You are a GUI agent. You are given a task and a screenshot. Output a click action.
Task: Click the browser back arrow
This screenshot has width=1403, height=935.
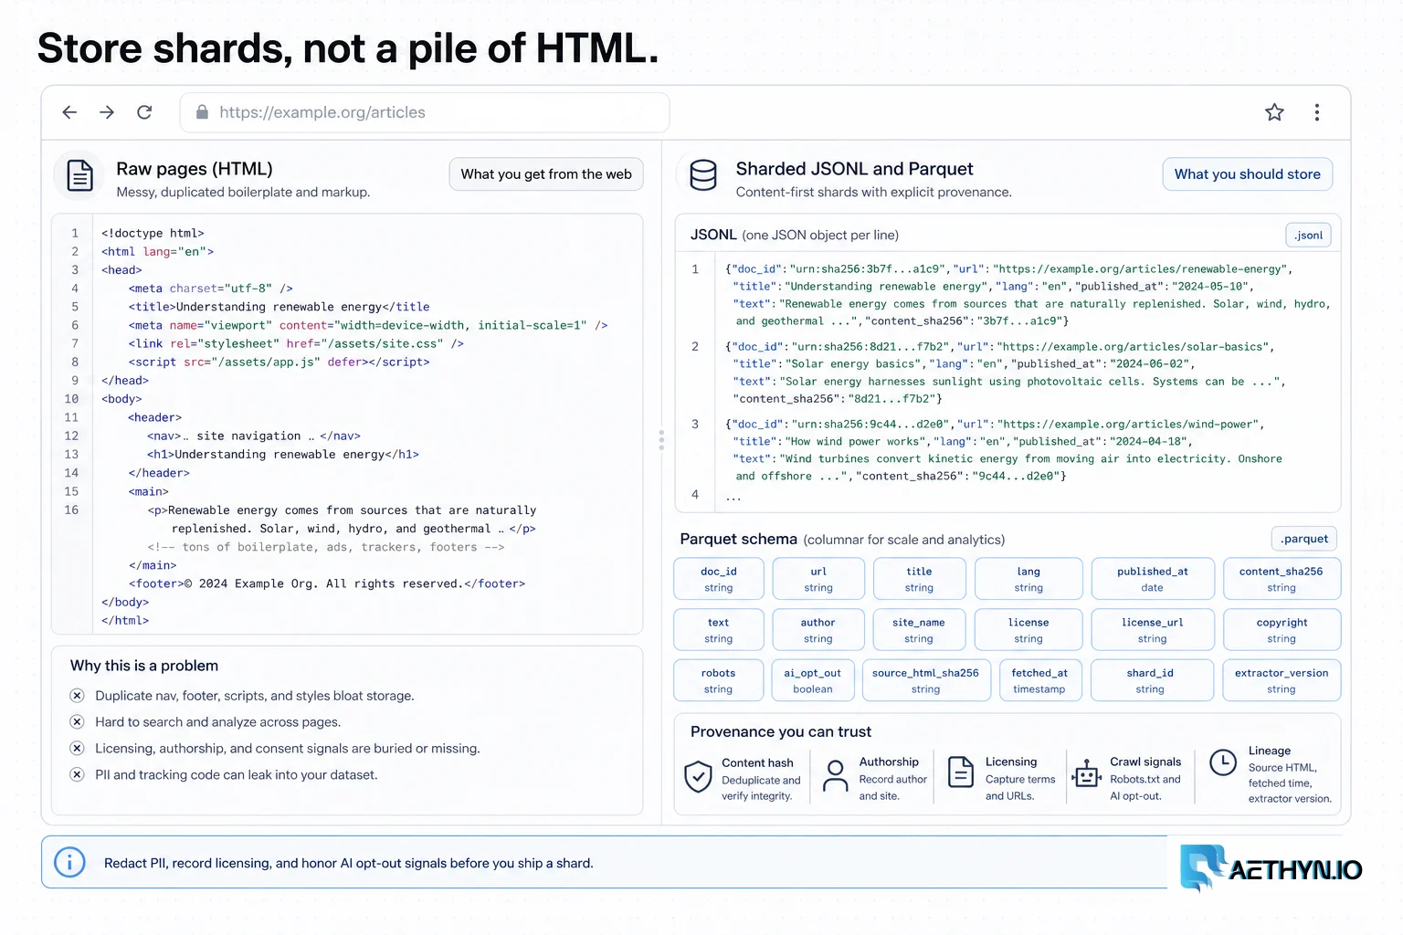pyautogui.click(x=69, y=112)
